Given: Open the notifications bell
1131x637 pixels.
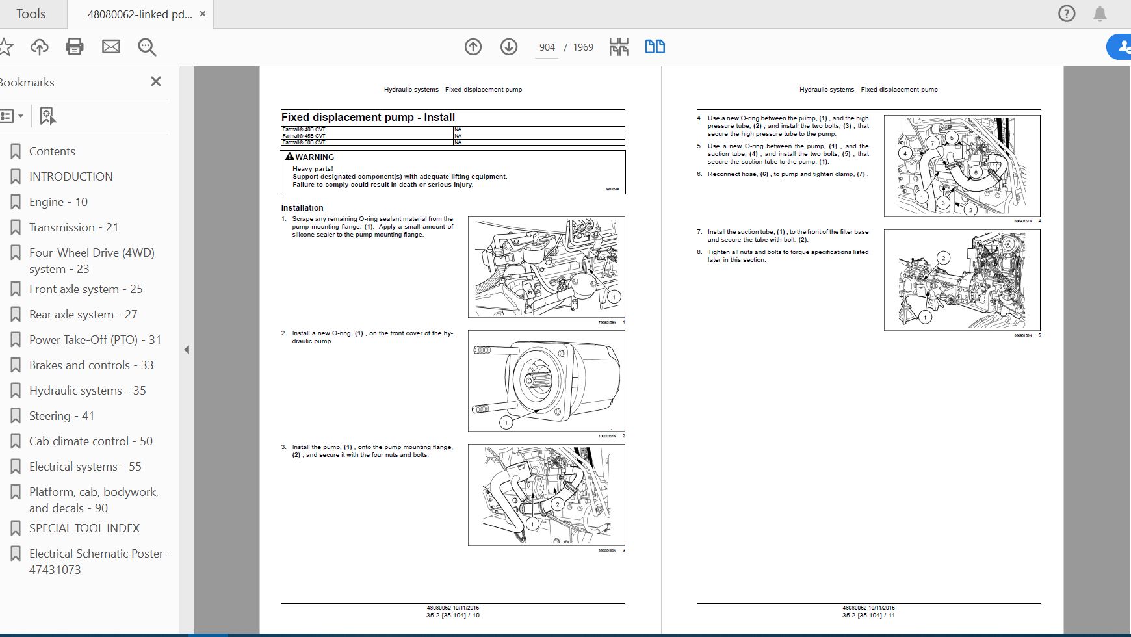Looking at the screenshot, I should point(1100,14).
